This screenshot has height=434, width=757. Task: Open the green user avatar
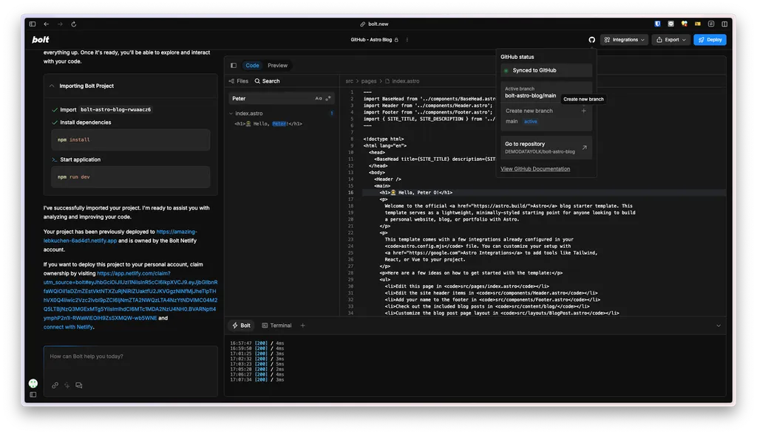33,383
